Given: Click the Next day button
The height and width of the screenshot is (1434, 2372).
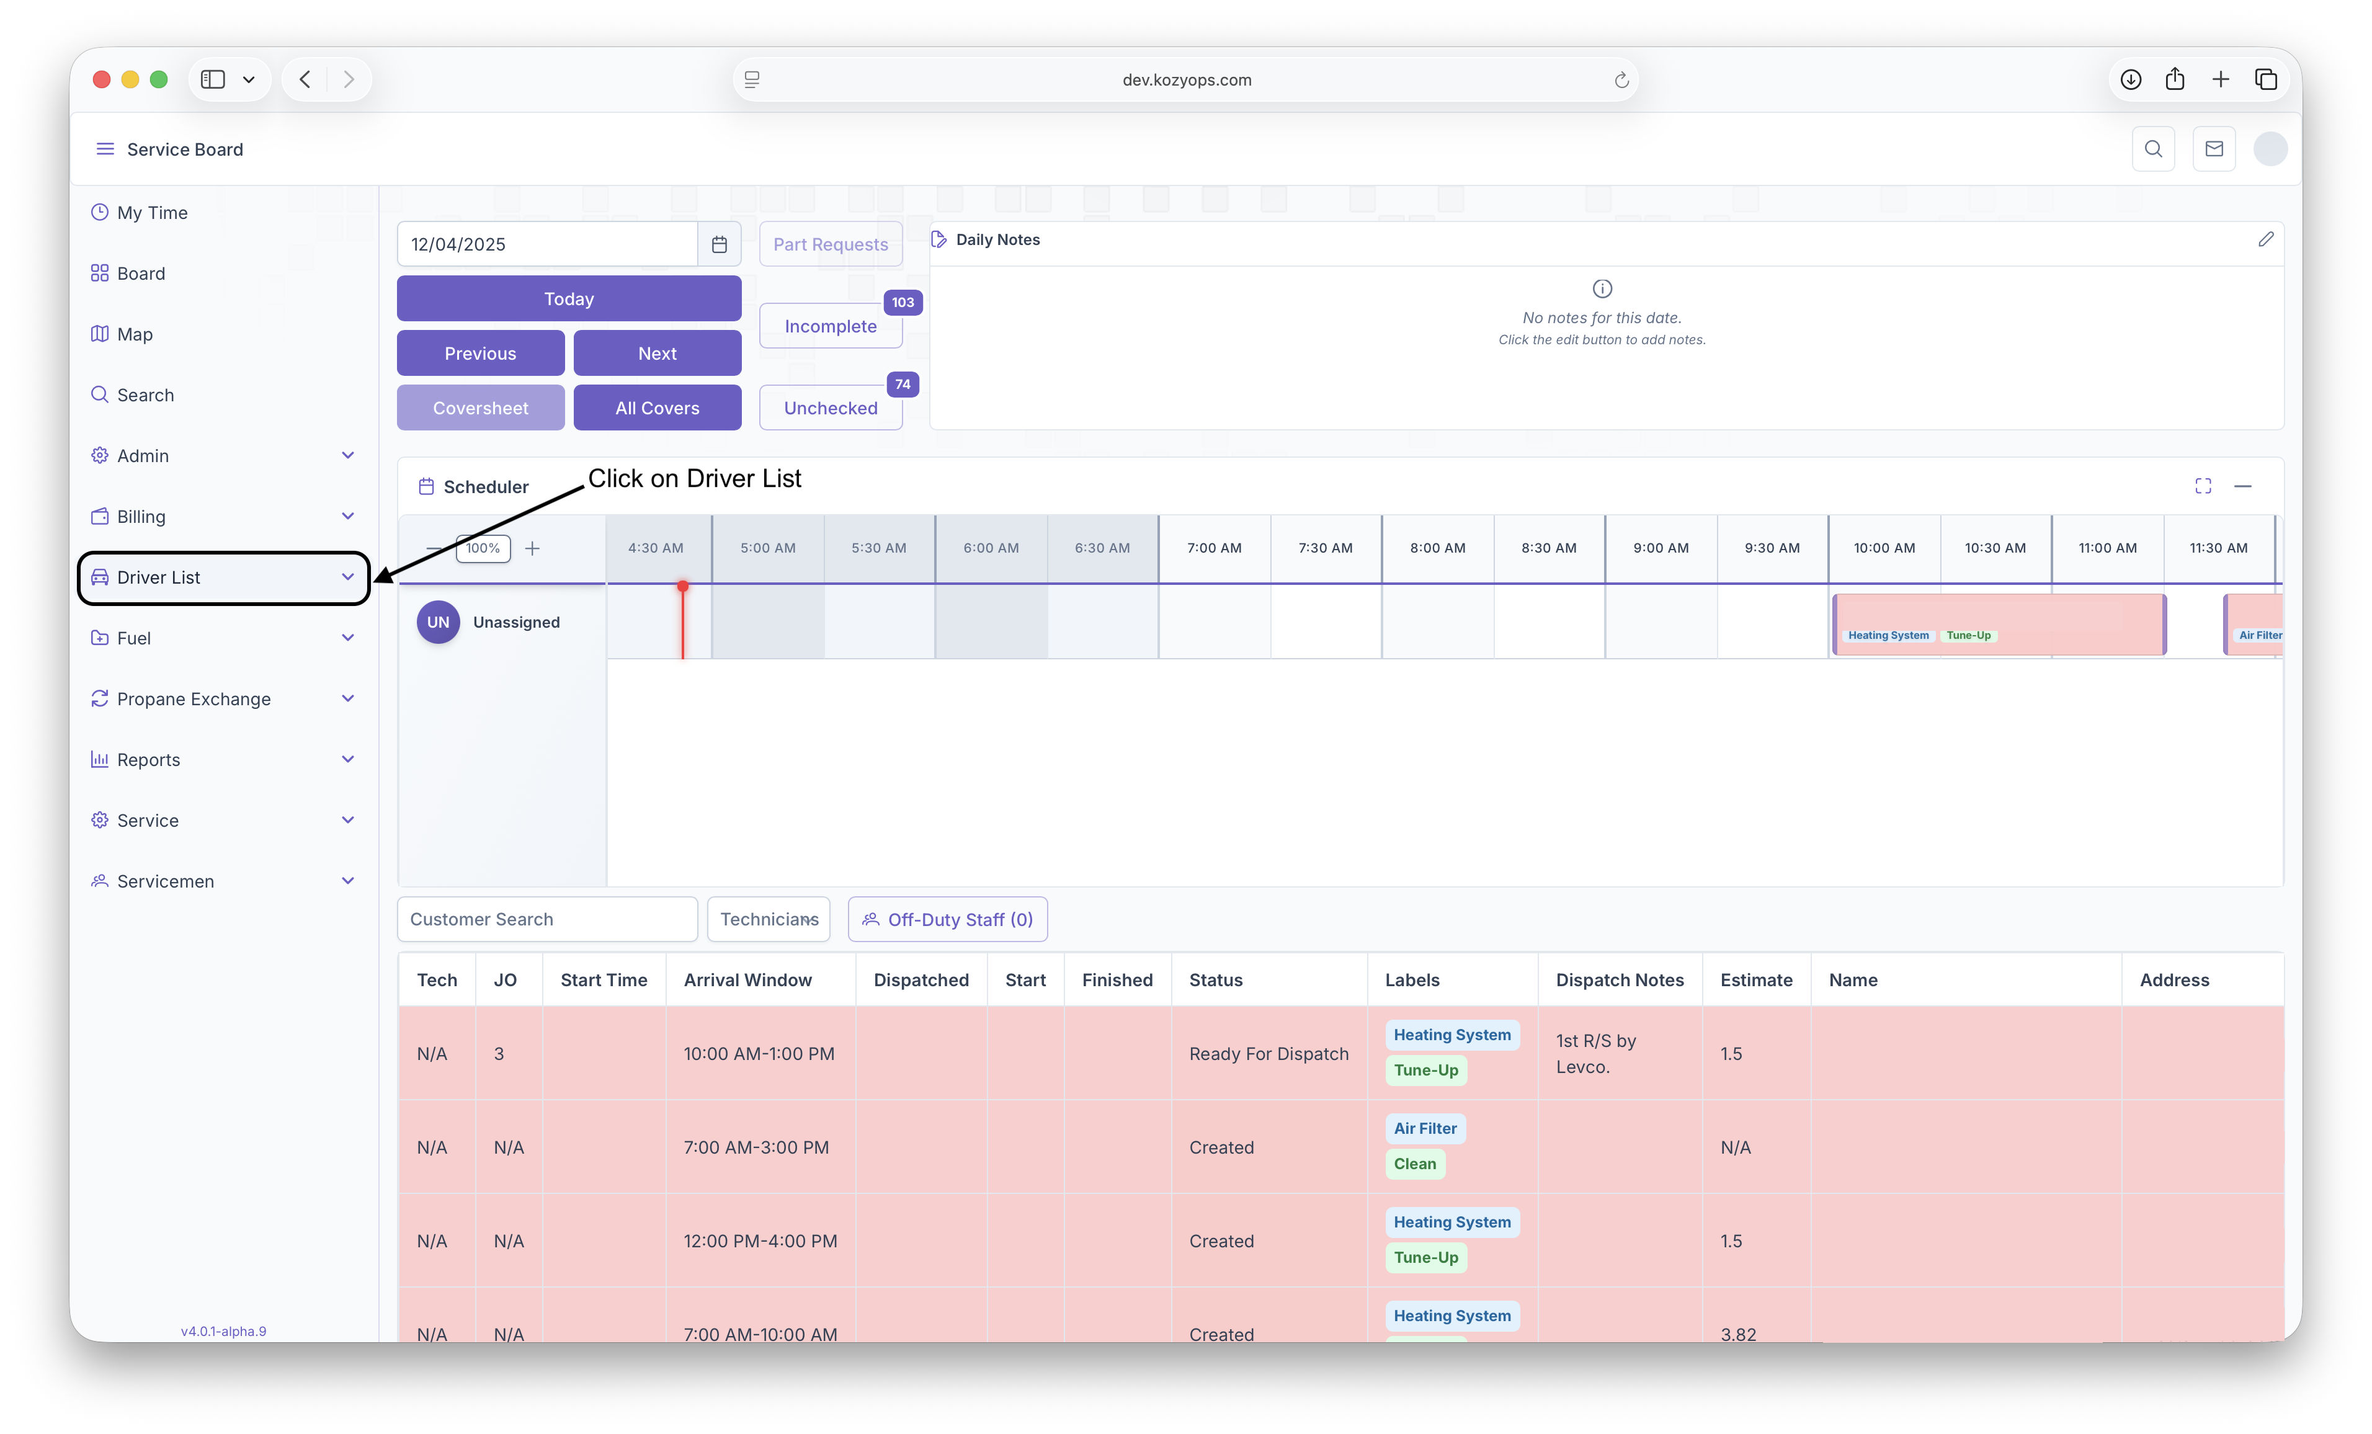Looking at the screenshot, I should pyautogui.click(x=656, y=353).
